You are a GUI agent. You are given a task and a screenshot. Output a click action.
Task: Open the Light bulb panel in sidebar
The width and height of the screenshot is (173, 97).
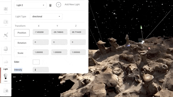coord(5,75)
